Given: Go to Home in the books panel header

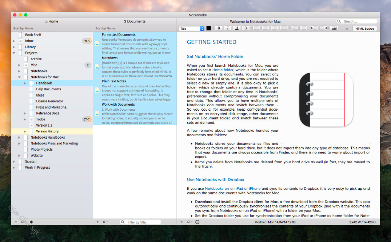Looking at the screenshot, I should pyautogui.click(x=52, y=21).
